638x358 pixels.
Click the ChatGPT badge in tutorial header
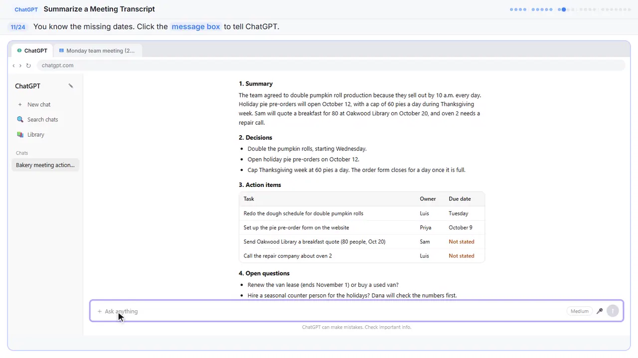click(26, 9)
